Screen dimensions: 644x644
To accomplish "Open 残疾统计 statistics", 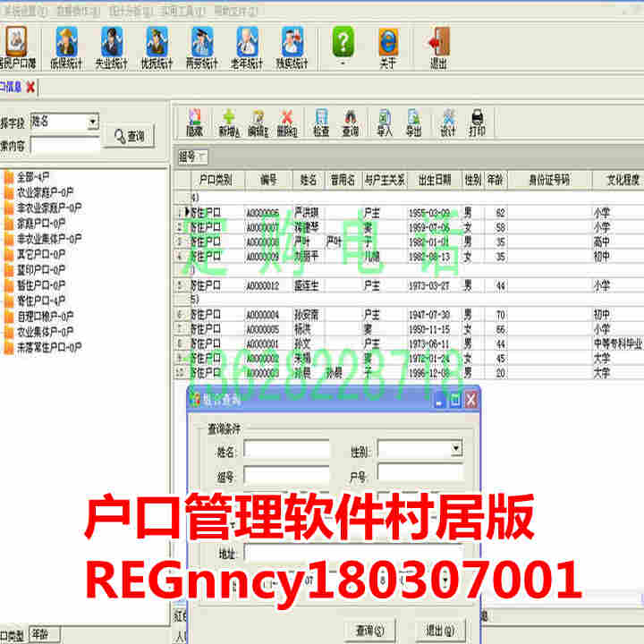I will tap(292, 46).
